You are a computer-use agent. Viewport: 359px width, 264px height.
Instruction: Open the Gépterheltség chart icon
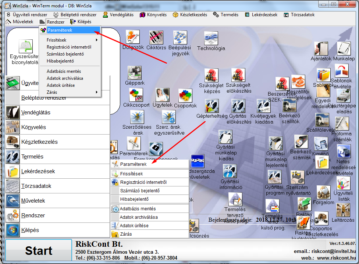[x=212, y=106]
